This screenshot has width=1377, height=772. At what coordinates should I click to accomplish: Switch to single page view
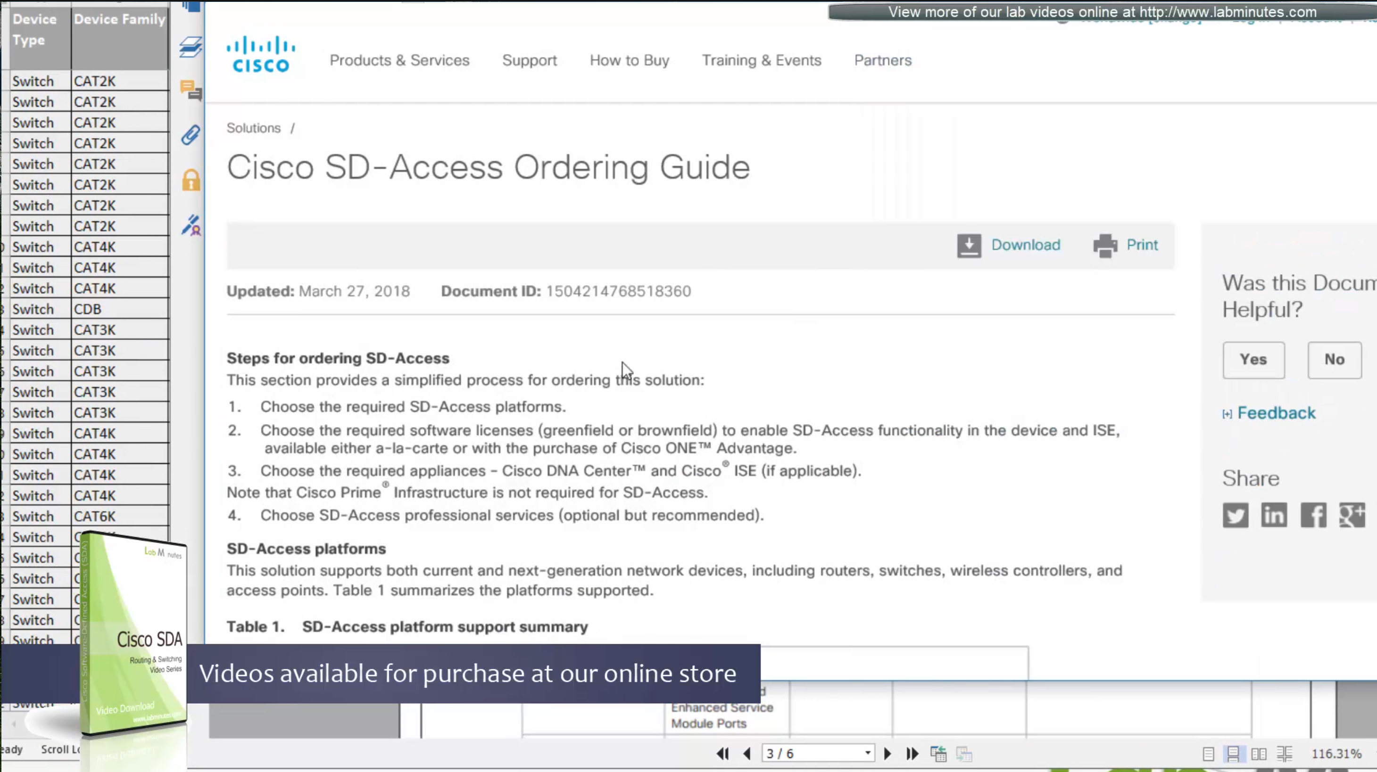pyautogui.click(x=1208, y=754)
